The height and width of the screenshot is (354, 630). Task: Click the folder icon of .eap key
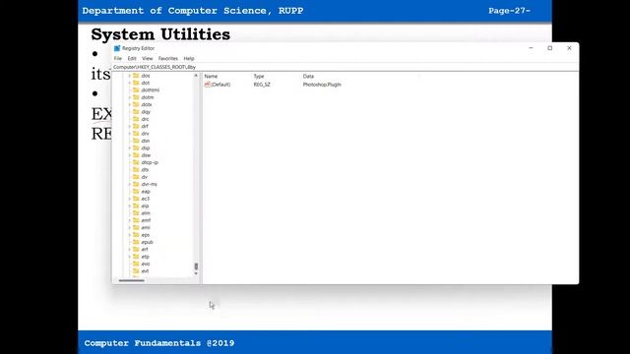pyautogui.click(x=136, y=191)
